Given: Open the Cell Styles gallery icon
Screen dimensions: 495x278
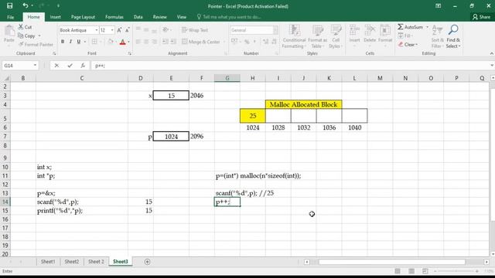Looking at the screenshot, I should [336, 31].
